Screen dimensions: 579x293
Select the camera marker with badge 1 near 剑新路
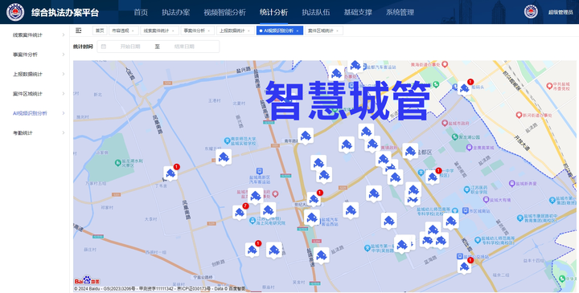tap(253, 250)
